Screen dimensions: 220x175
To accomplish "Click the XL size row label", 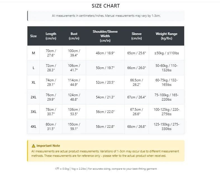I will tap(33, 82).
